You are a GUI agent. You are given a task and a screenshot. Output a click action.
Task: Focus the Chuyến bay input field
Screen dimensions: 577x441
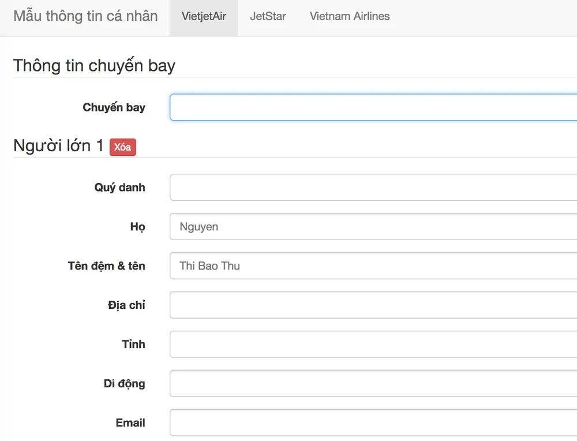pyautogui.click(x=373, y=107)
